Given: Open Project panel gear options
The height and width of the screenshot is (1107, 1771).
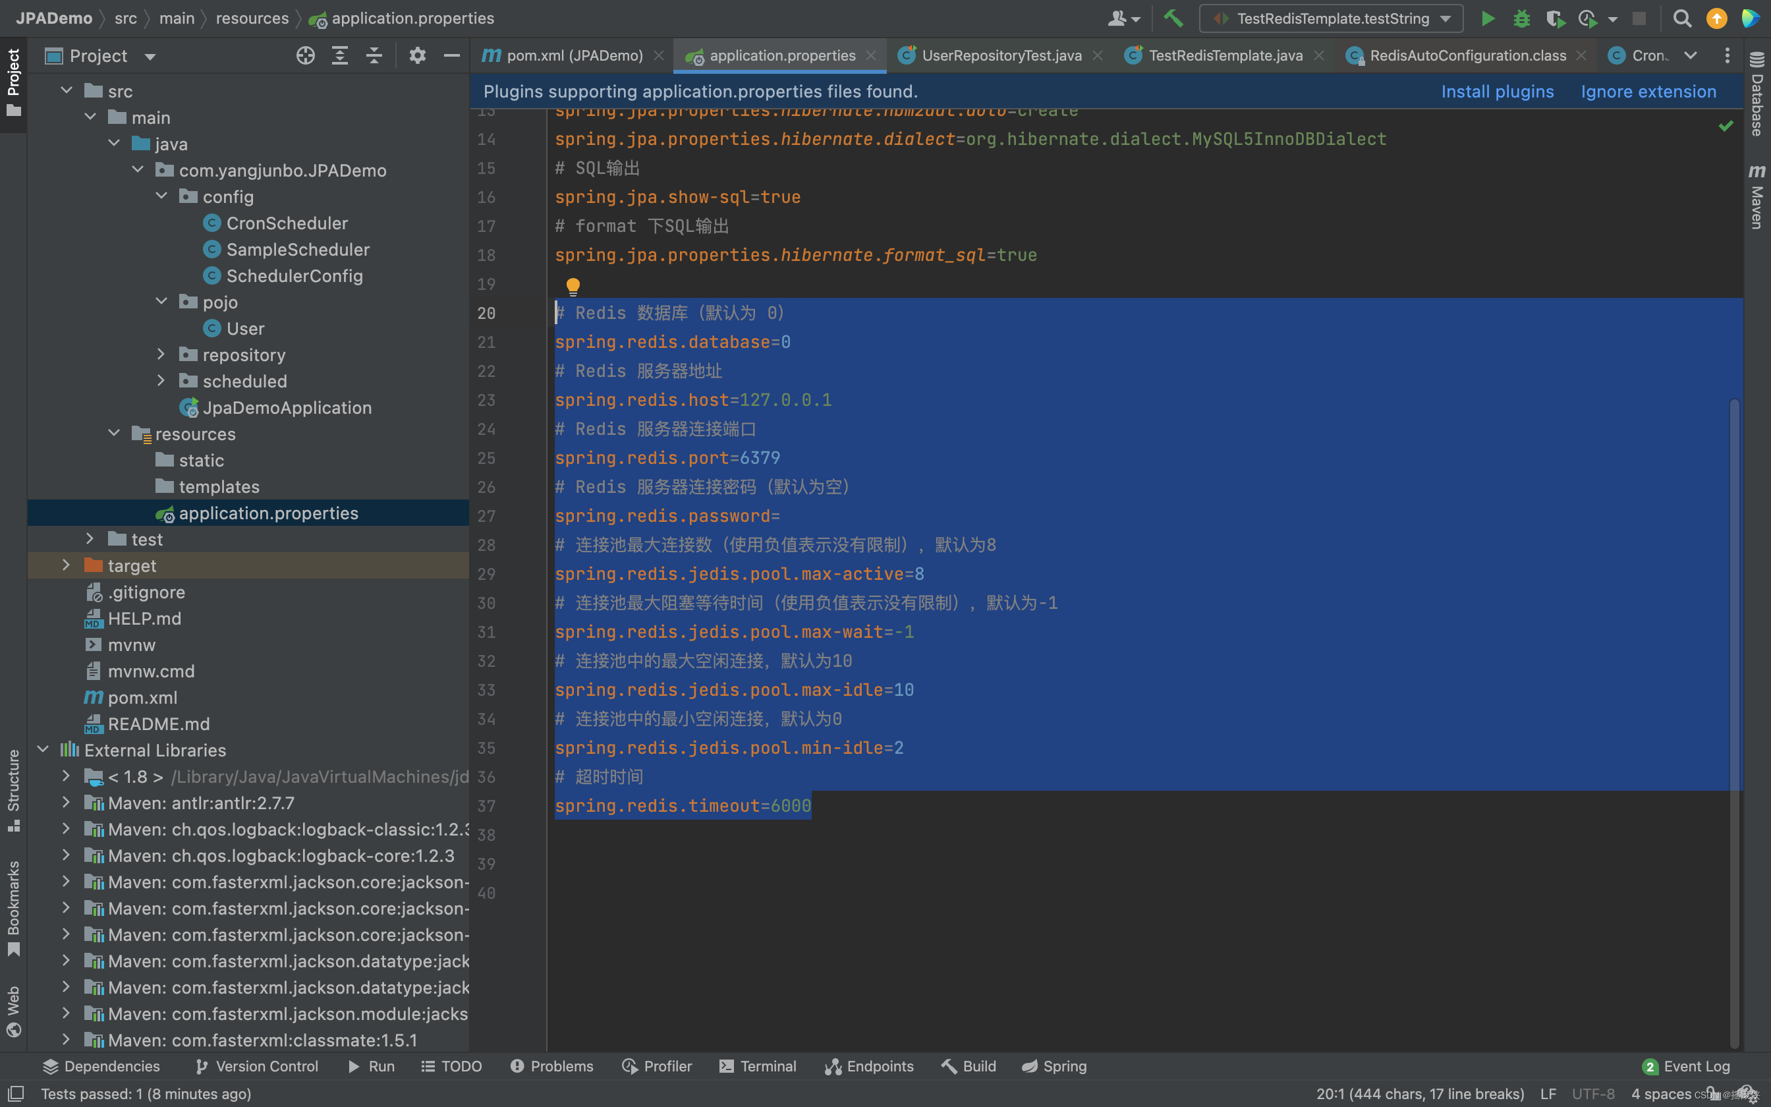Looking at the screenshot, I should pyautogui.click(x=417, y=55).
